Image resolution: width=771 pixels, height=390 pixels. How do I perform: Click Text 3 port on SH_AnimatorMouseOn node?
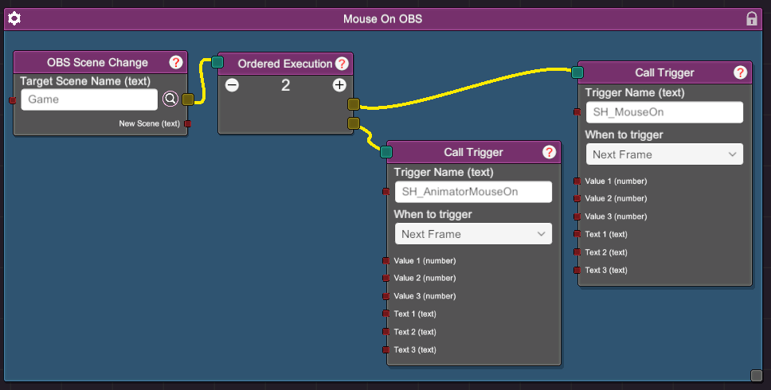386,349
